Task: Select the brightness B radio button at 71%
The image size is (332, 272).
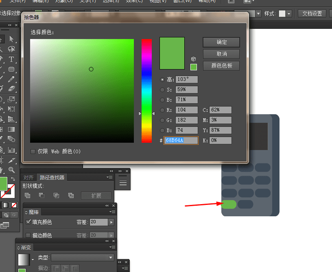Action: pyautogui.click(x=162, y=100)
